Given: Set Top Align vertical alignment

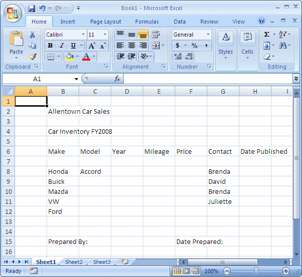Looking at the screenshot, I should pyautogui.click(x=120, y=35).
